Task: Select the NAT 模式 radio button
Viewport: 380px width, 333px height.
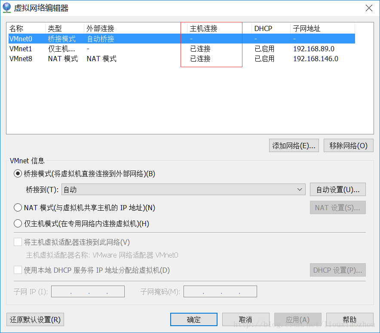Action: [18, 208]
